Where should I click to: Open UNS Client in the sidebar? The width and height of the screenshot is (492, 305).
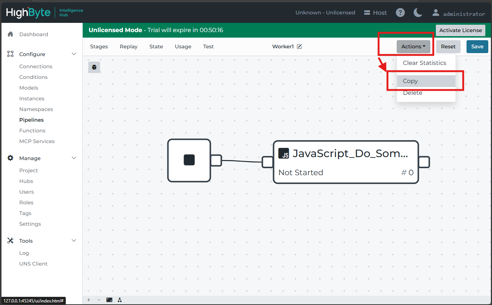pos(33,264)
